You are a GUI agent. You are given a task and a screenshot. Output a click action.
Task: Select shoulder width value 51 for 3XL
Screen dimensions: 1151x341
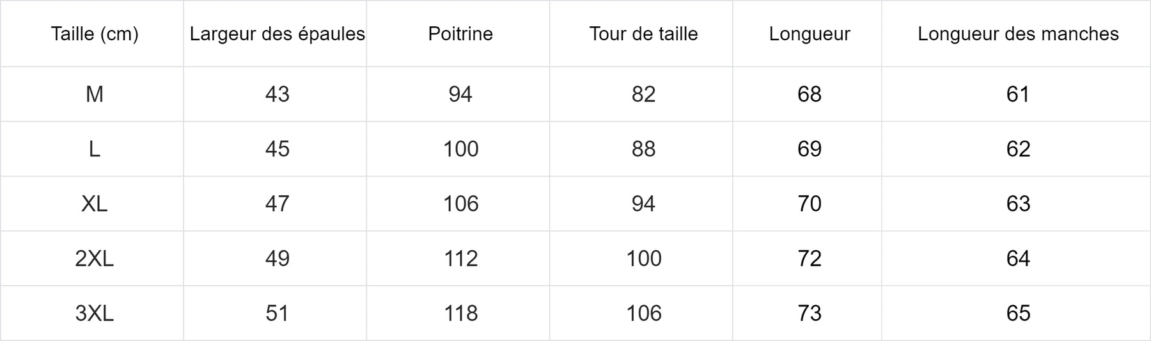(x=278, y=314)
